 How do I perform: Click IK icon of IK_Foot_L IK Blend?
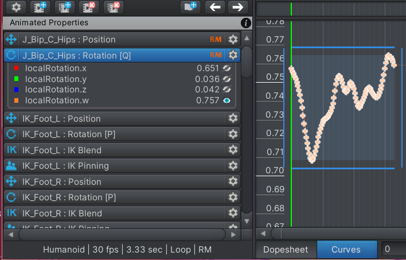11,150
